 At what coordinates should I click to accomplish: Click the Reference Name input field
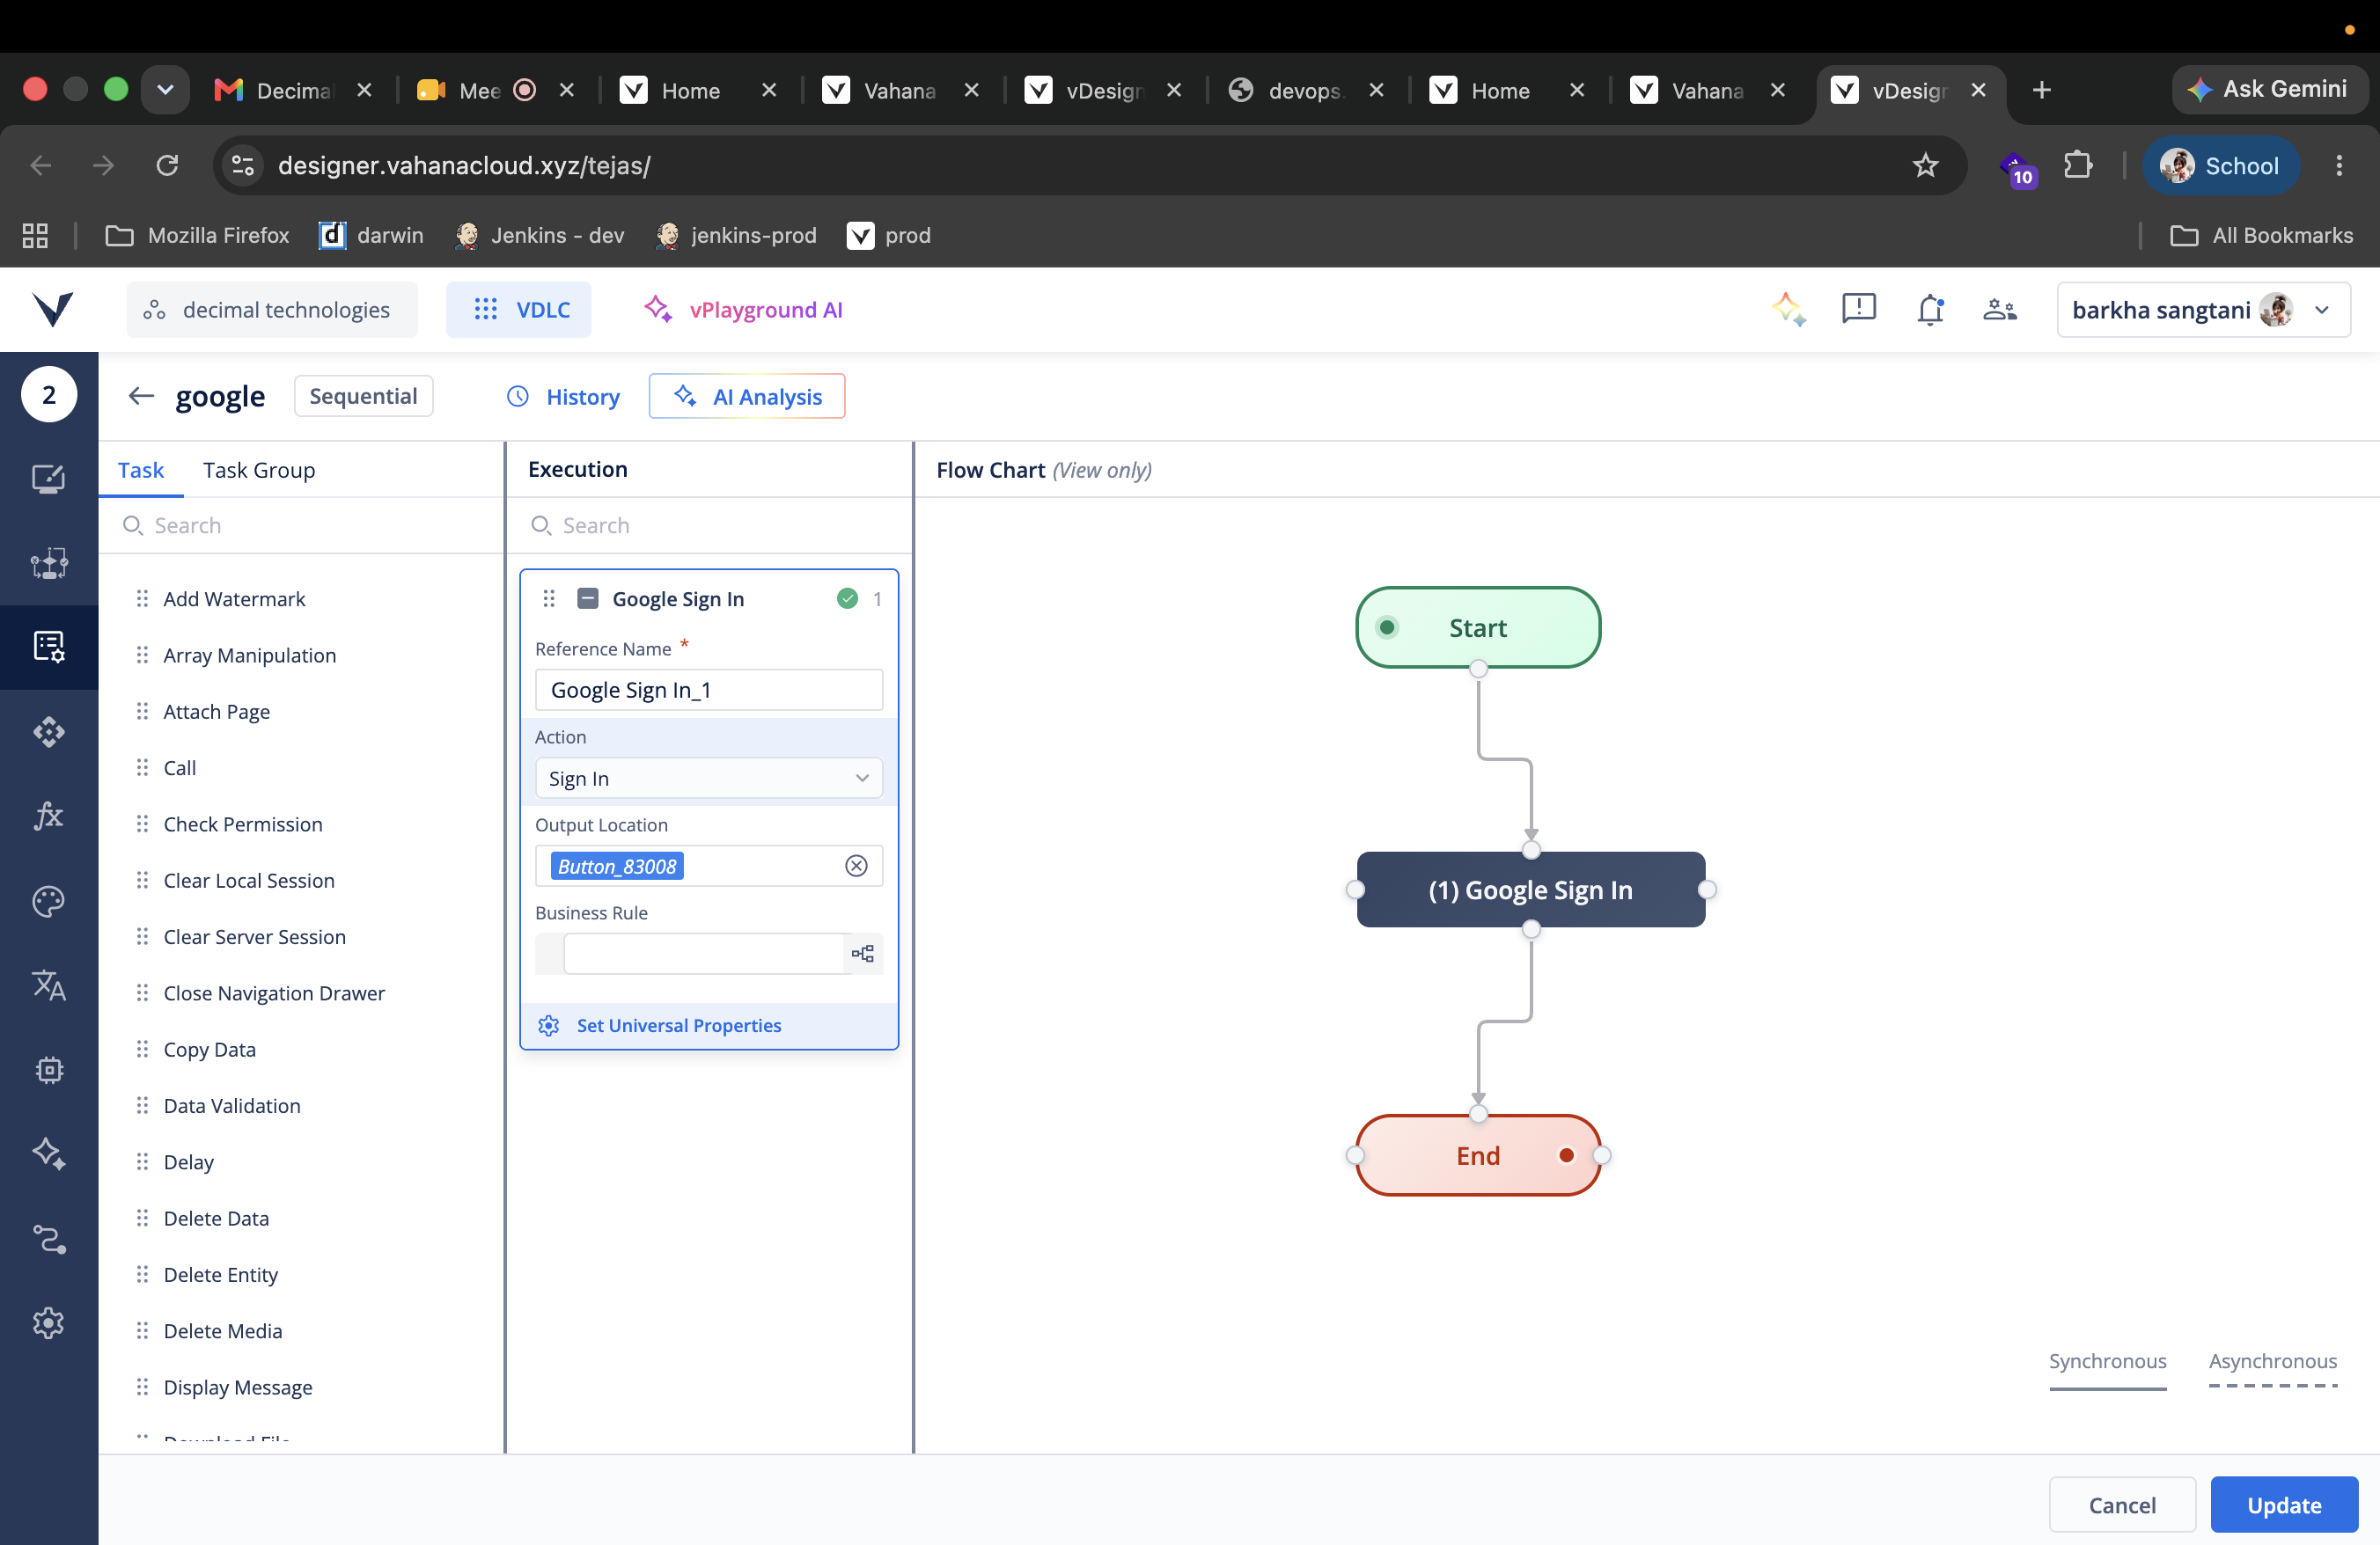709,691
